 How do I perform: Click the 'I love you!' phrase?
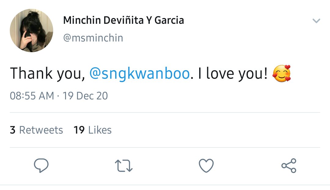pos(233,73)
